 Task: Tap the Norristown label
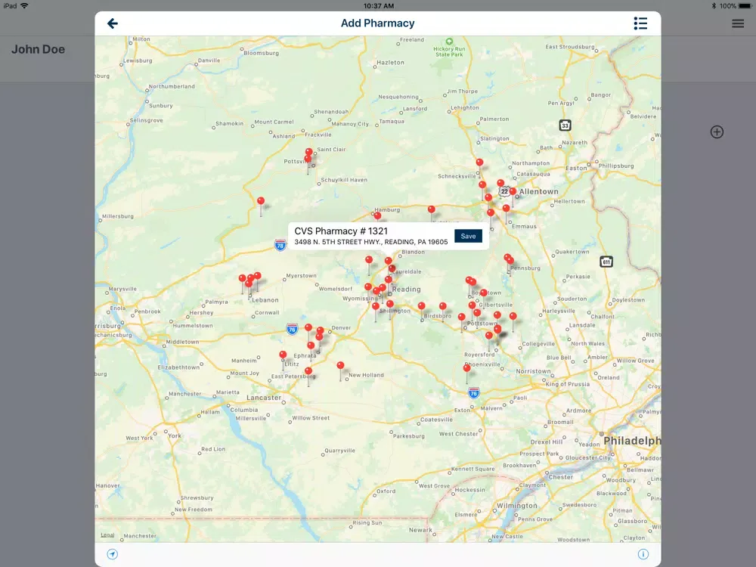533,371
